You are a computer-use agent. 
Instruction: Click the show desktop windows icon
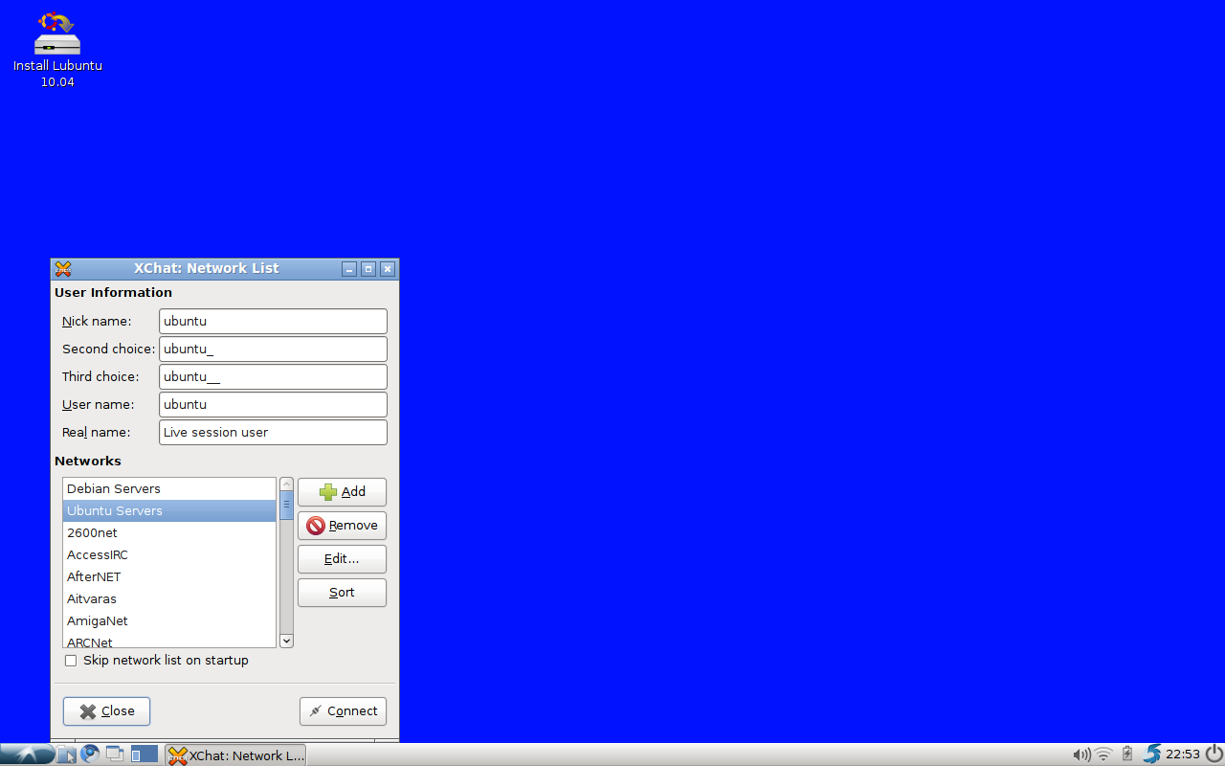click(115, 755)
